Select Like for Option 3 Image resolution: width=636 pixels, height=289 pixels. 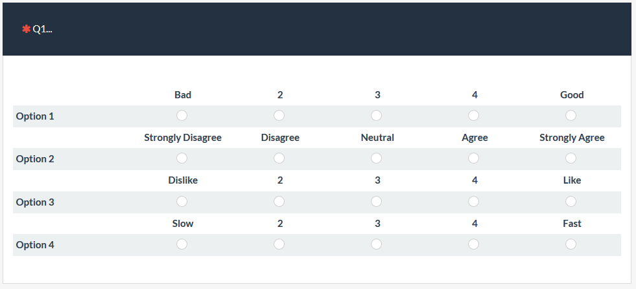pyautogui.click(x=571, y=202)
